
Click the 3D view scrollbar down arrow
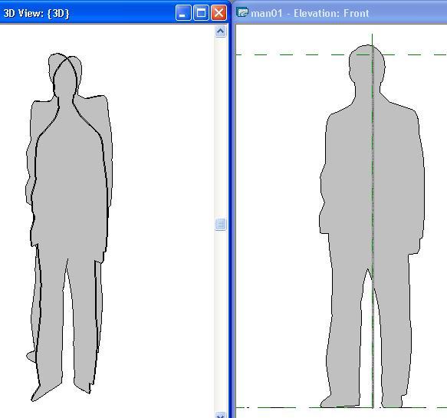(220, 415)
